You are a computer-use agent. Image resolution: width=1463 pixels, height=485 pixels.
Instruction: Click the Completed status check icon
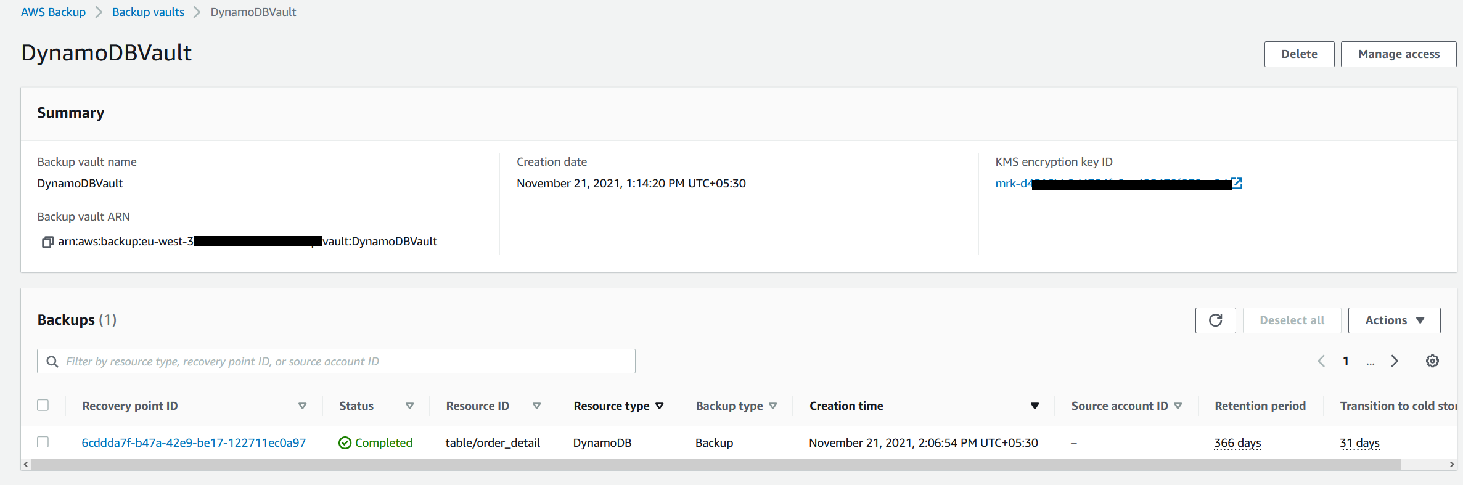(345, 443)
